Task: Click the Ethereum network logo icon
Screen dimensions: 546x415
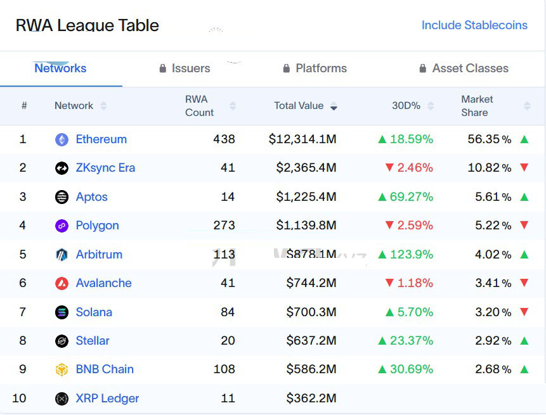Action: point(62,139)
